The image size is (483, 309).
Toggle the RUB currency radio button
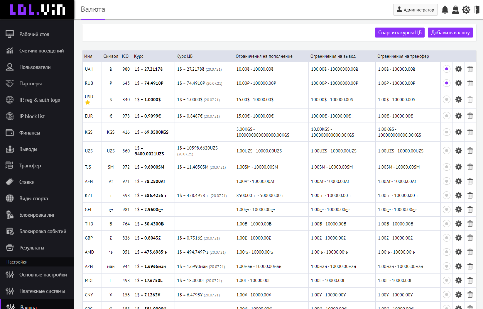click(446, 83)
